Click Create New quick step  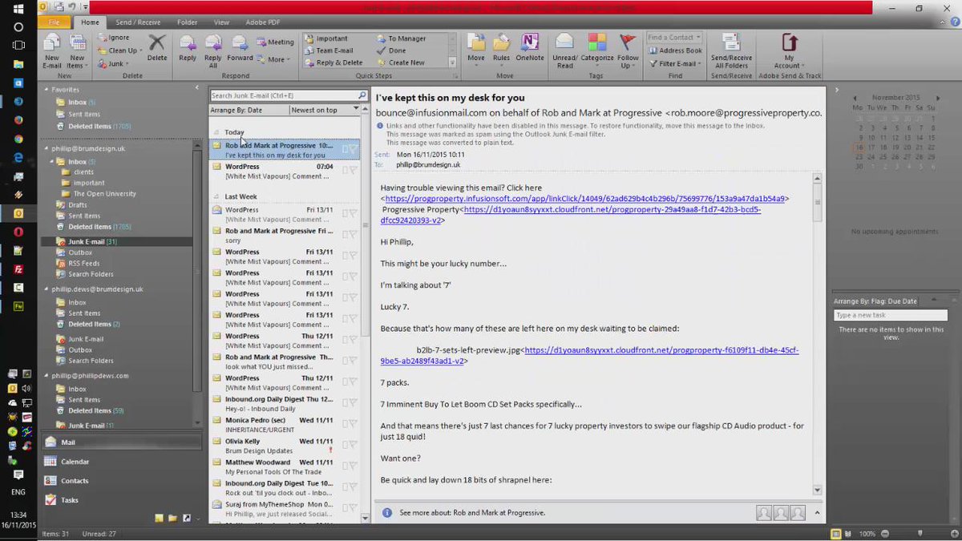pos(401,63)
